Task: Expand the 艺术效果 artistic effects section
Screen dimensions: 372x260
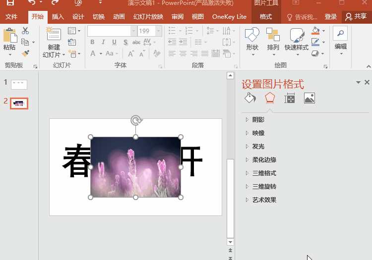Action: (x=264, y=200)
